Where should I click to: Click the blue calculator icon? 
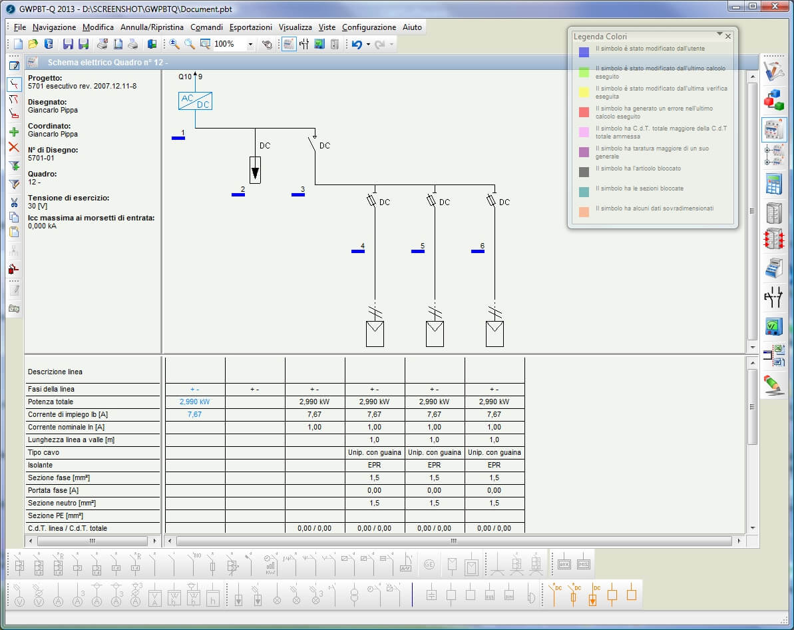[x=774, y=184]
